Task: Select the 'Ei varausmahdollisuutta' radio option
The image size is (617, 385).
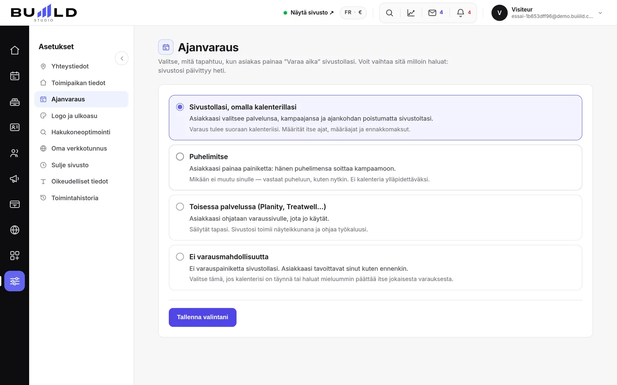Action: (x=180, y=257)
